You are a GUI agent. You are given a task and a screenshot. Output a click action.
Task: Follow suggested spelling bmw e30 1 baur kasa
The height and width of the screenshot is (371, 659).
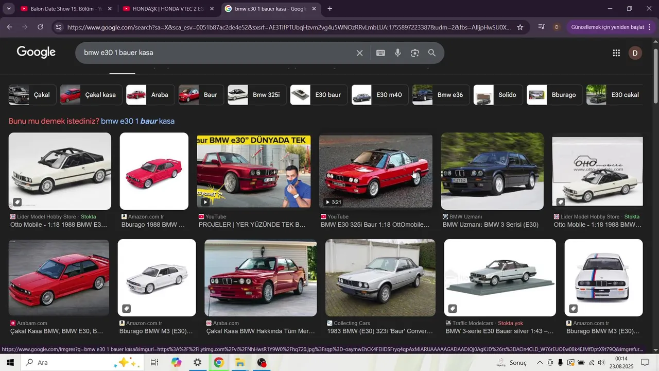137,121
